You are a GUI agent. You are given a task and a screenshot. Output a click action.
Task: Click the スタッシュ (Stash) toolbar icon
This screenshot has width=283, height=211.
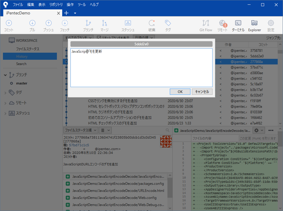pyautogui.click(x=128, y=26)
